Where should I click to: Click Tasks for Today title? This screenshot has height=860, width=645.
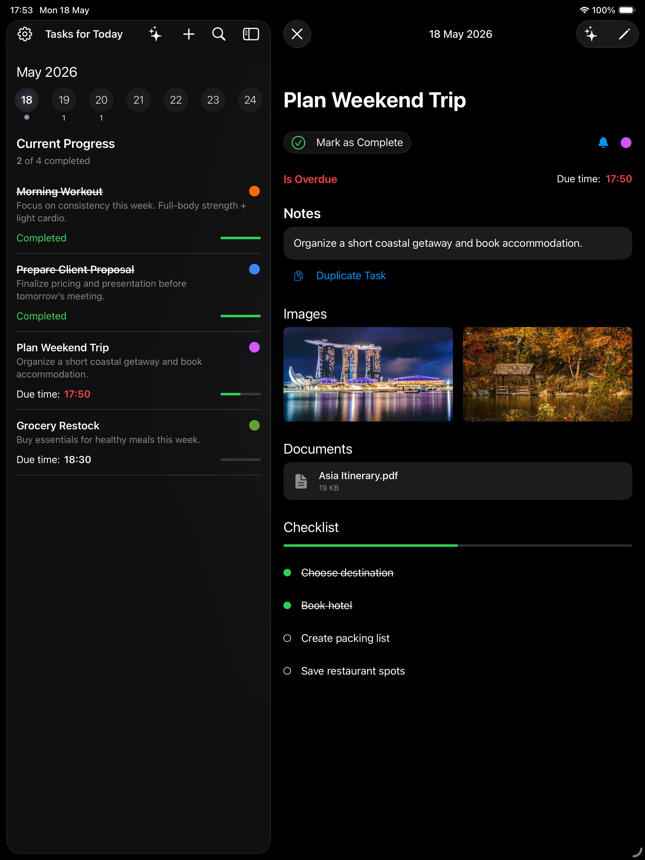[x=84, y=34]
